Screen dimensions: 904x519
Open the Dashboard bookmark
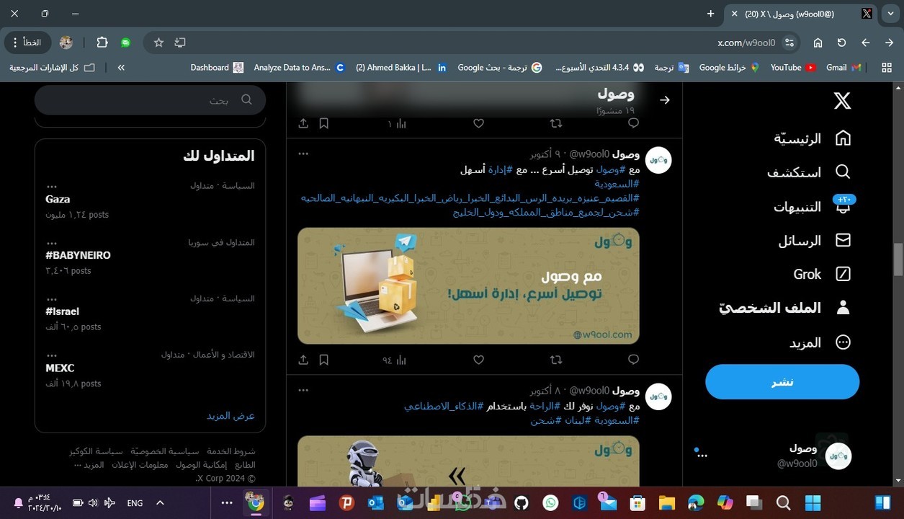pos(217,67)
